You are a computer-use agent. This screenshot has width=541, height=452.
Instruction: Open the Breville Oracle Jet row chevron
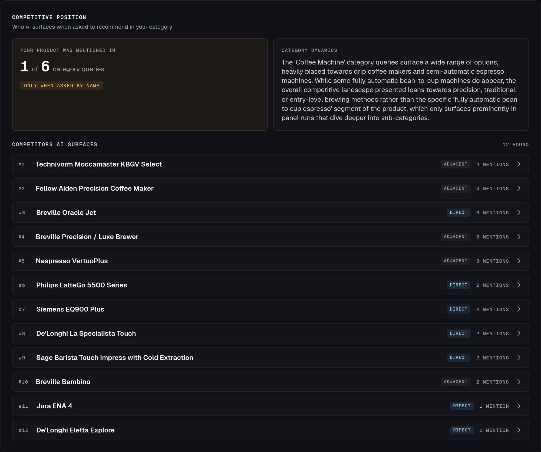pos(519,213)
